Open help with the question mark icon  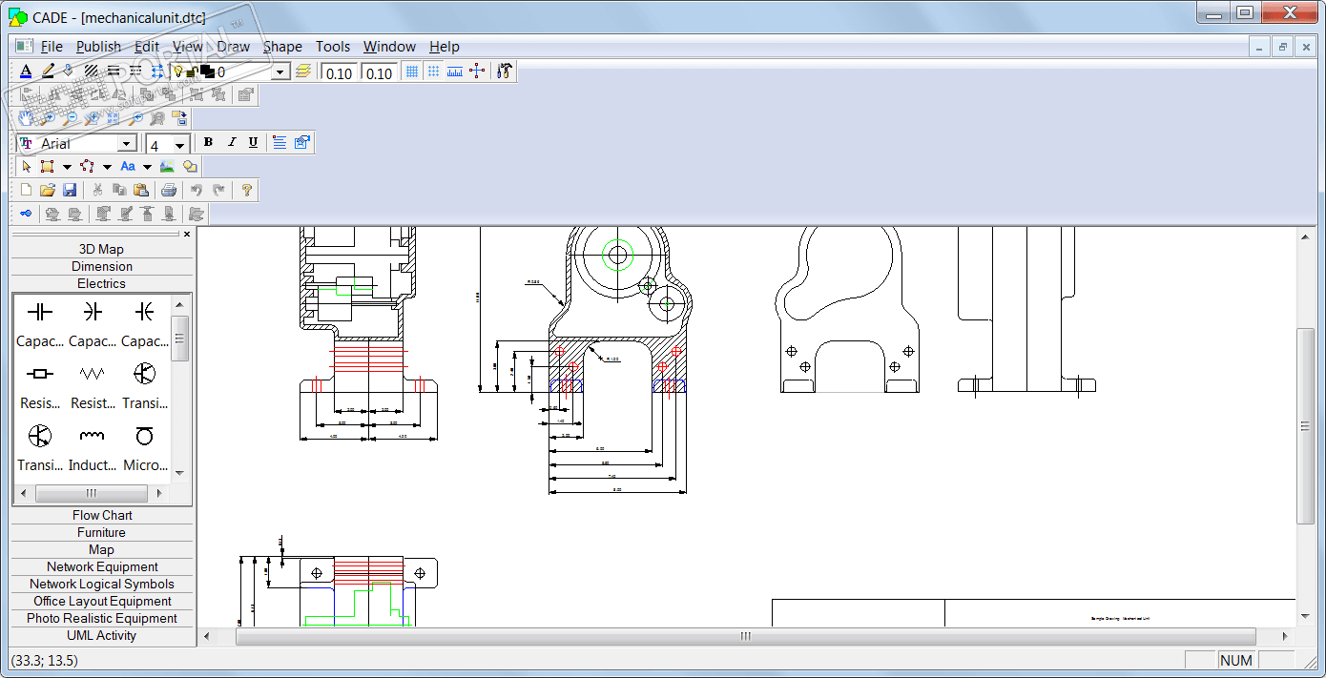coord(246,190)
